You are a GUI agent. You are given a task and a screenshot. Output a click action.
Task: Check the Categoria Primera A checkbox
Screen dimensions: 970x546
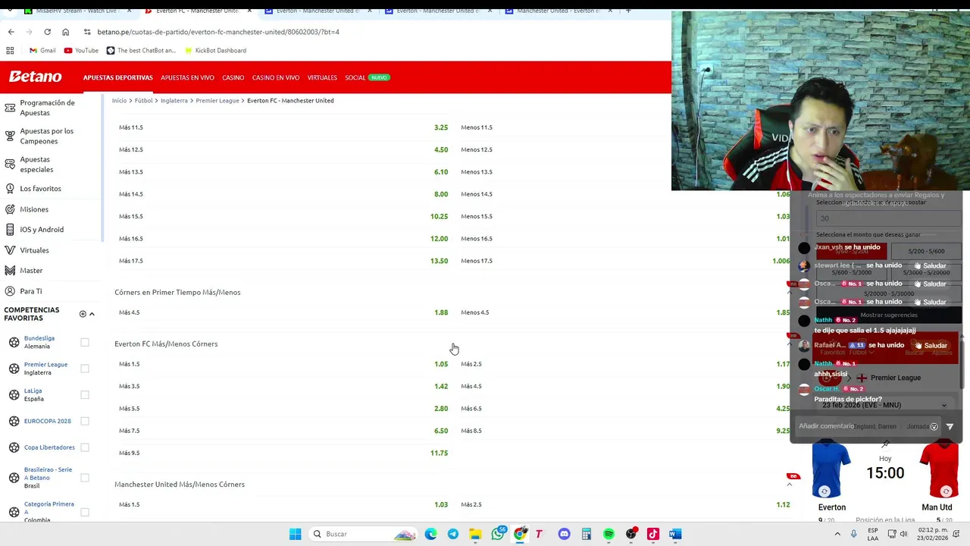pyautogui.click(x=85, y=512)
